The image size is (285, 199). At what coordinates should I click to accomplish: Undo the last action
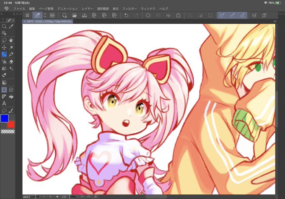126,16
